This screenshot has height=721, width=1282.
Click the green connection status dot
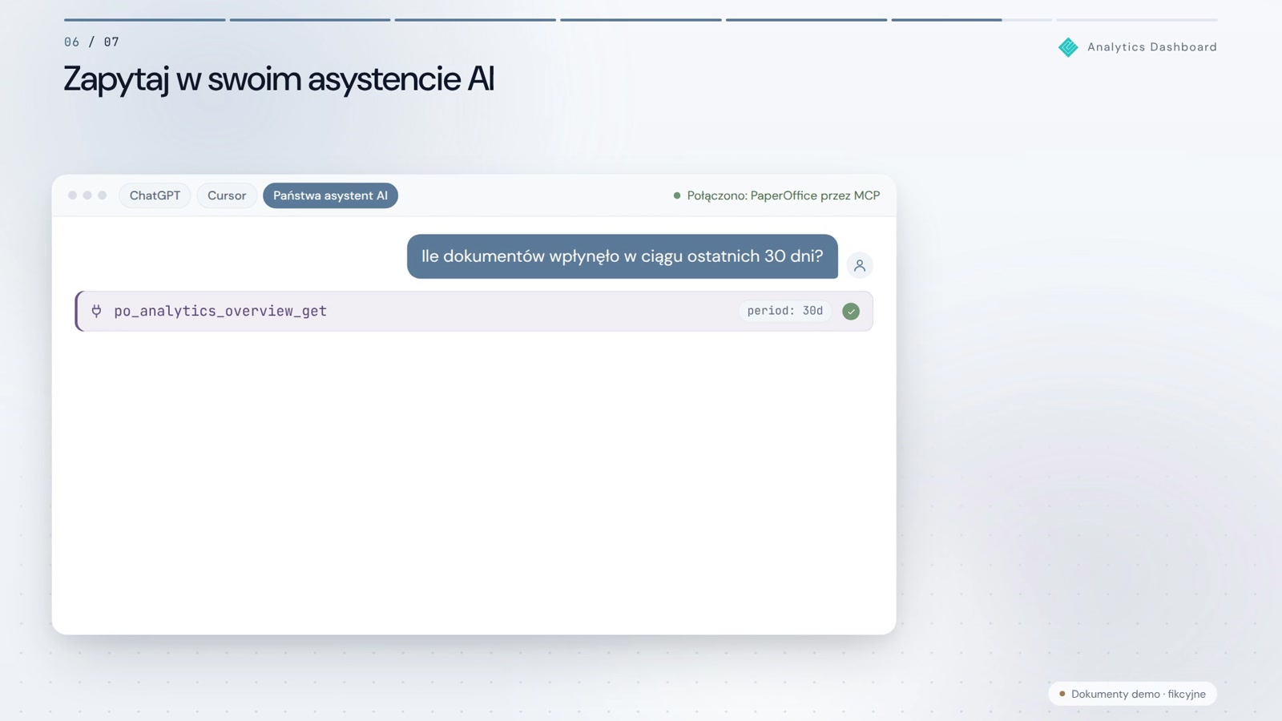click(x=677, y=195)
